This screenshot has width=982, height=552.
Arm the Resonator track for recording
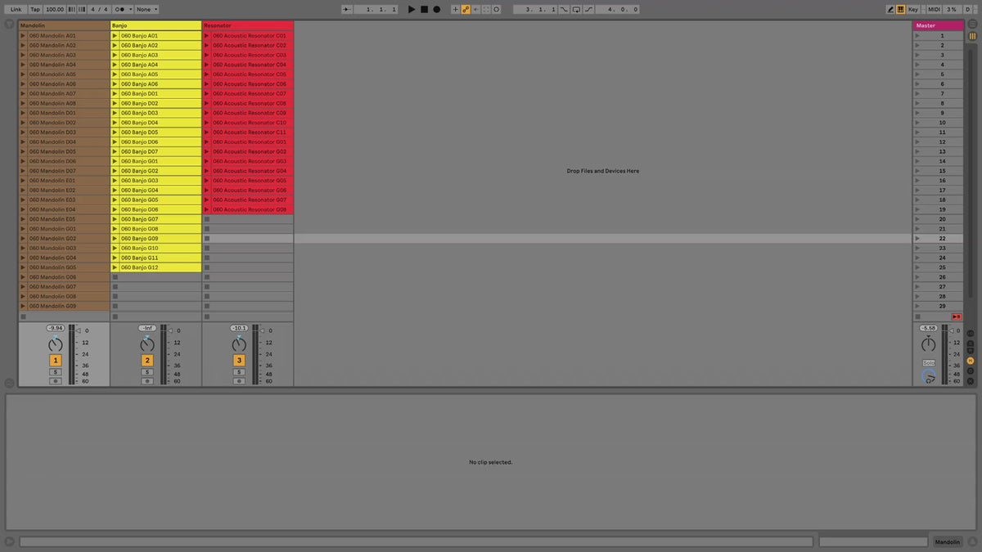tap(239, 381)
